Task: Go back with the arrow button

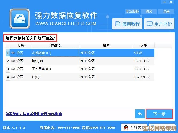Action: tap(139, 114)
